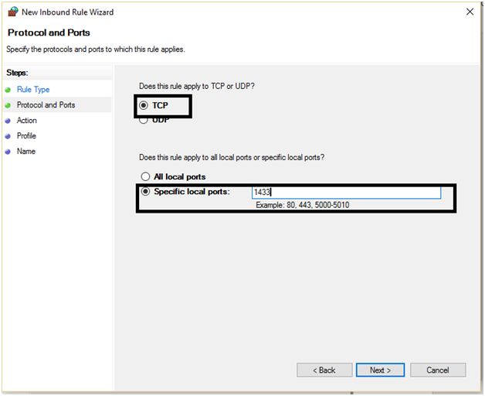Jump to the Action step label
Screen dimensions: 485x396
(27, 121)
